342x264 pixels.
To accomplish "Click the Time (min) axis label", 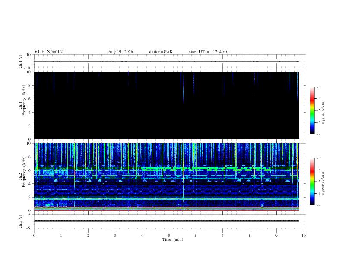I will click(173, 239).
